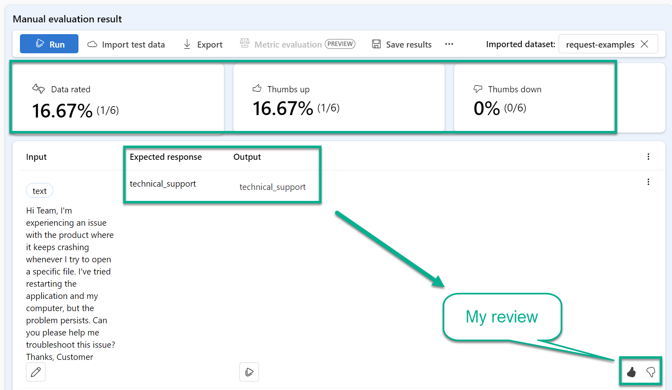
Task: Click the Data rated summary card
Action: click(x=118, y=98)
